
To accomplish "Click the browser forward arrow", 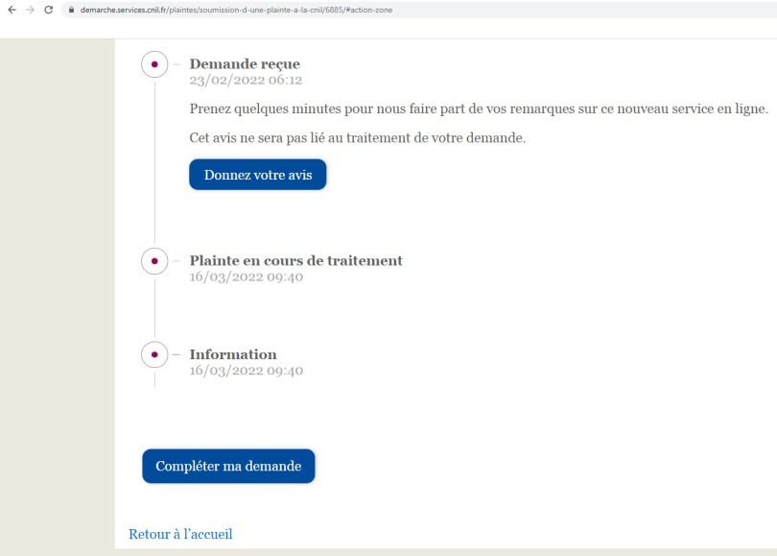I will point(30,10).
